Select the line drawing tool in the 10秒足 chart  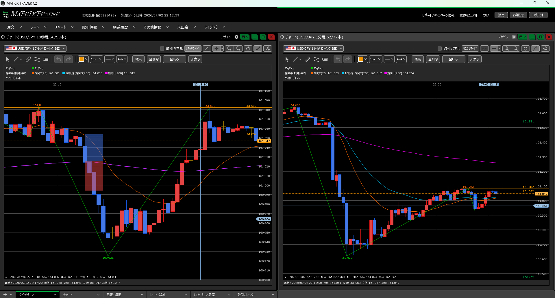16,59
